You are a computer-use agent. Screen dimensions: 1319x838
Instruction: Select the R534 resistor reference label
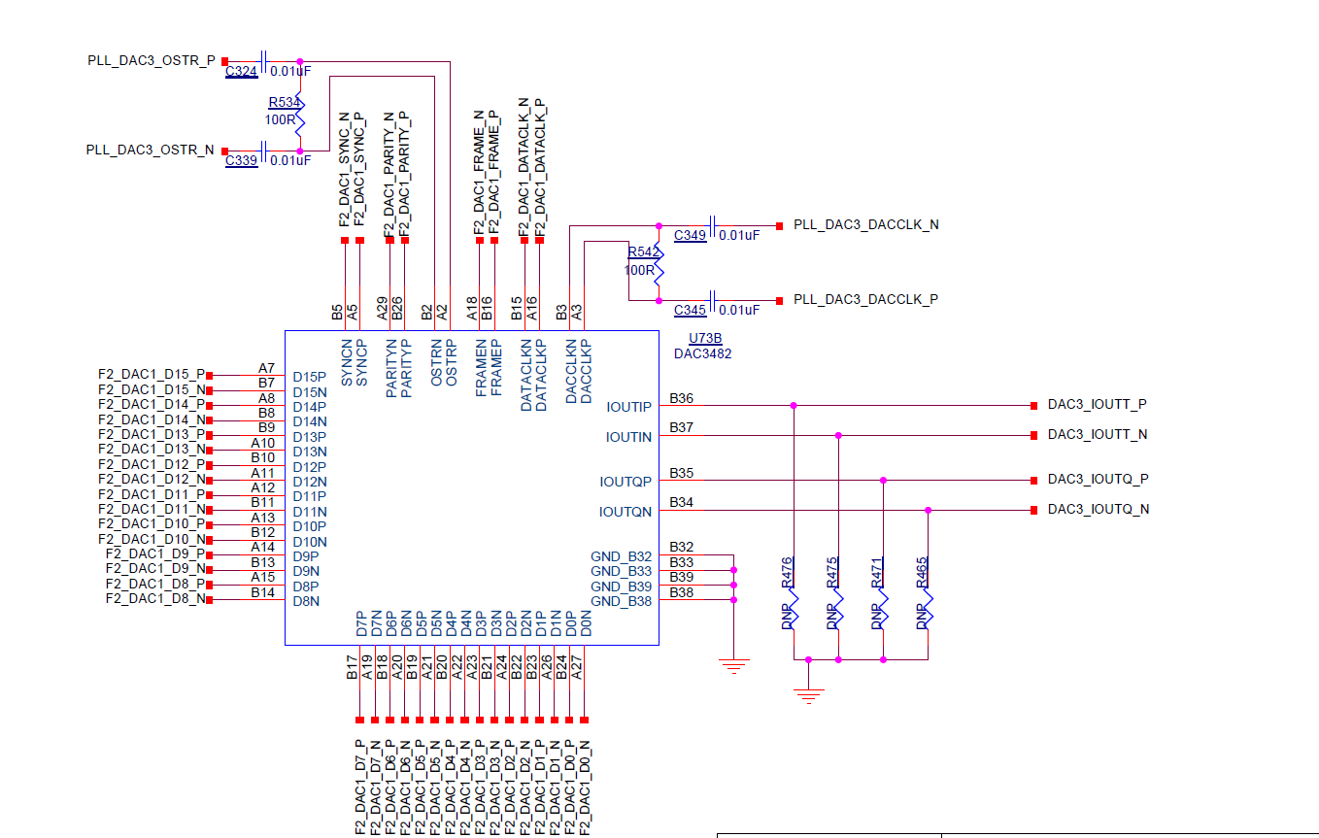tap(285, 102)
